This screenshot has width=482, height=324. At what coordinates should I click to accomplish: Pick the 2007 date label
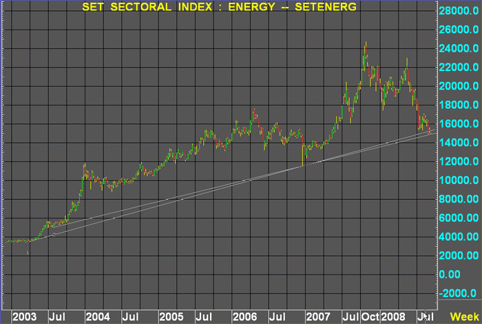318,317
